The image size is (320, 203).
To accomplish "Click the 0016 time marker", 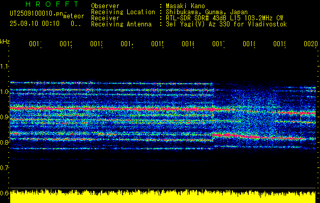I will pyautogui.click(x=188, y=44).
